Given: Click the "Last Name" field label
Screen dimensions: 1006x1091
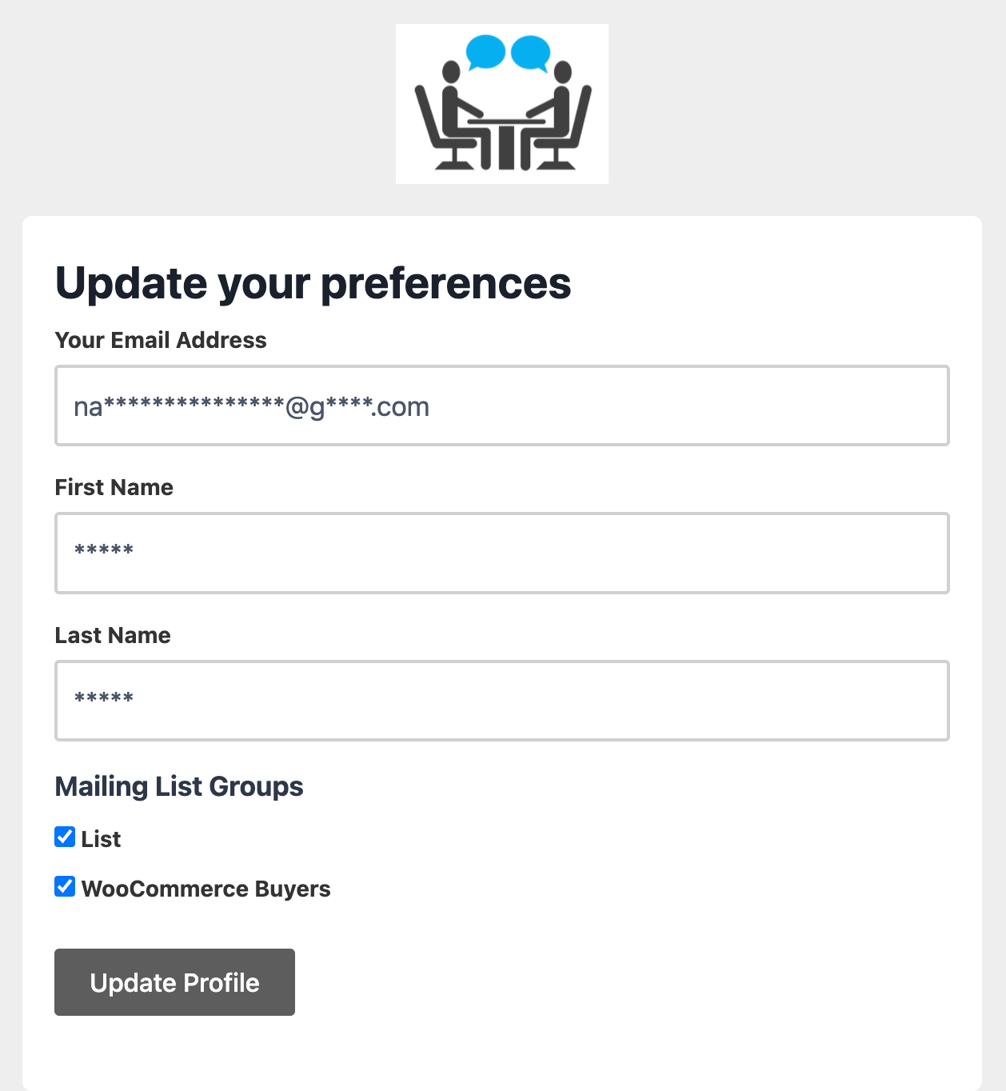Looking at the screenshot, I should tap(113, 635).
